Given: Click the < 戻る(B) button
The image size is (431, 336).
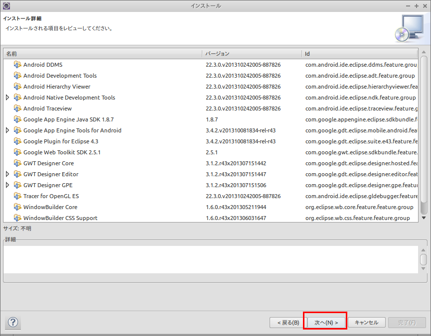Looking at the screenshot, I should [x=288, y=323].
